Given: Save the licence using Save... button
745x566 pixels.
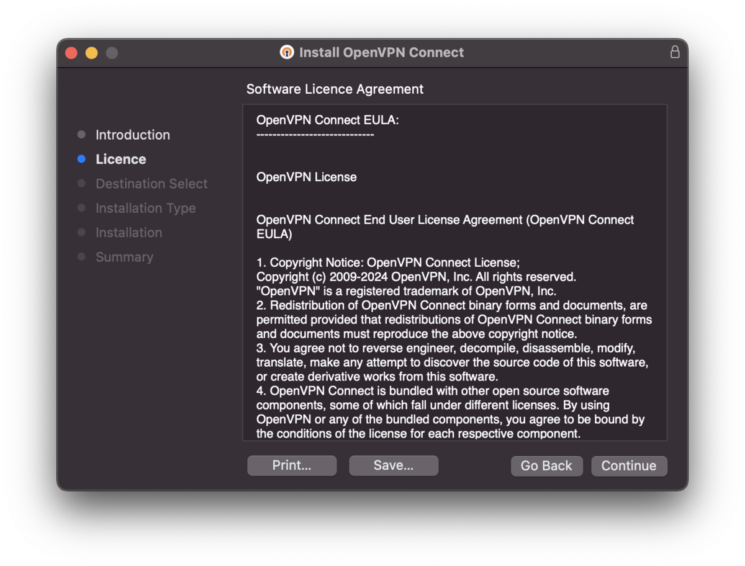Looking at the screenshot, I should 394,465.
